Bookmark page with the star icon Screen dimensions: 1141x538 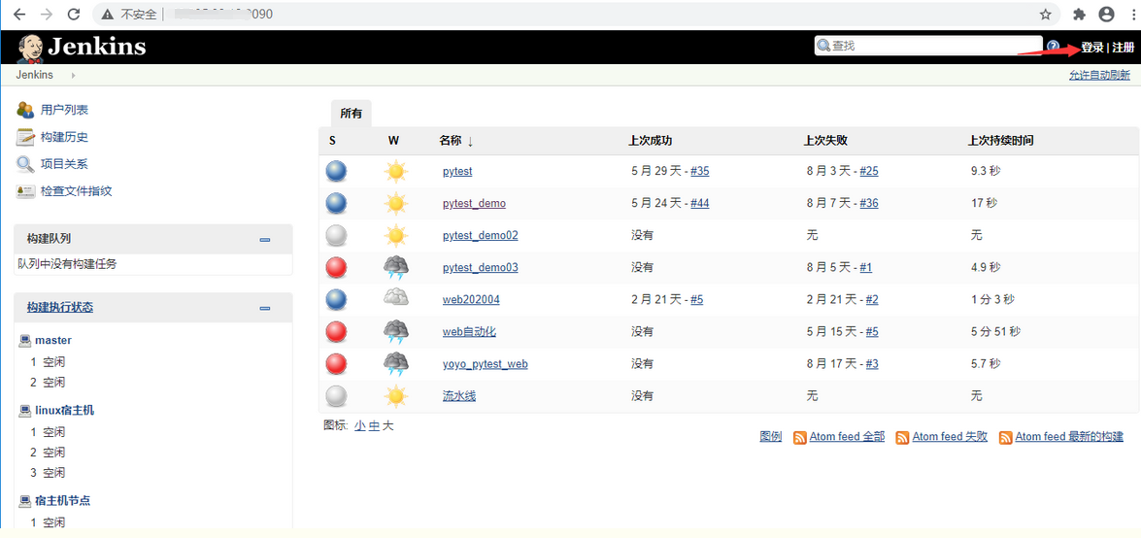pyautogui.click(x=1046, y=14)
